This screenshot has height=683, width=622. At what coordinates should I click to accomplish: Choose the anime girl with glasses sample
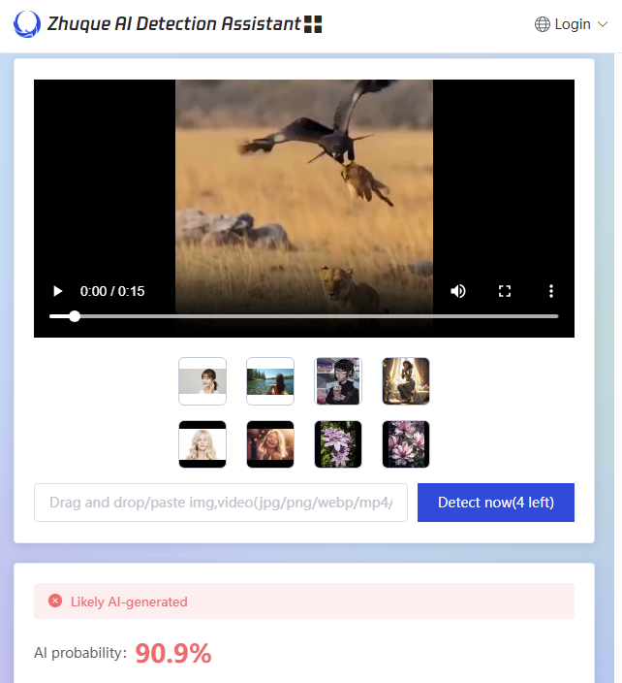tap(338, 381)
